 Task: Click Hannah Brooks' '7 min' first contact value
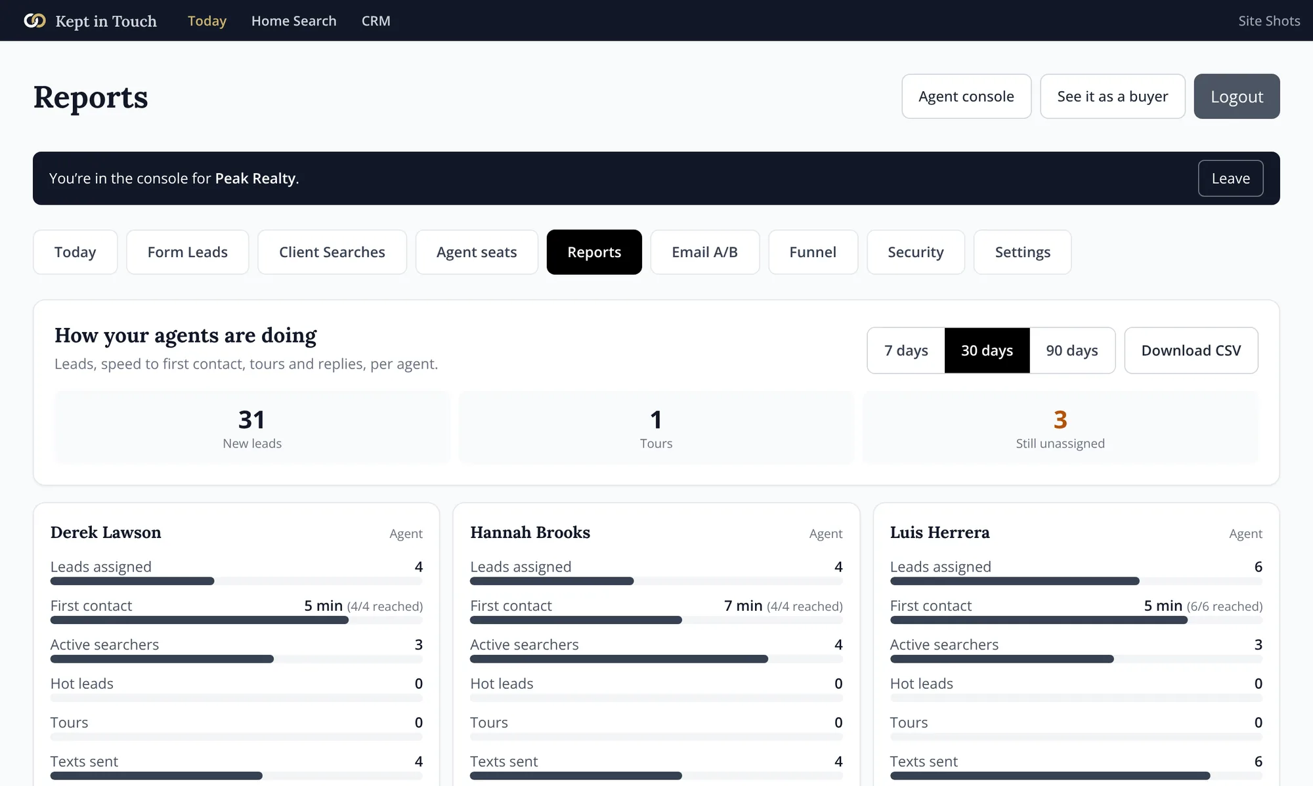[x=743, y=606]
